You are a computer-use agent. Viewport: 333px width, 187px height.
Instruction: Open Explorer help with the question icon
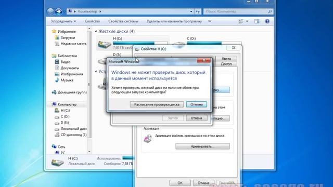click(x=267, y=21)
